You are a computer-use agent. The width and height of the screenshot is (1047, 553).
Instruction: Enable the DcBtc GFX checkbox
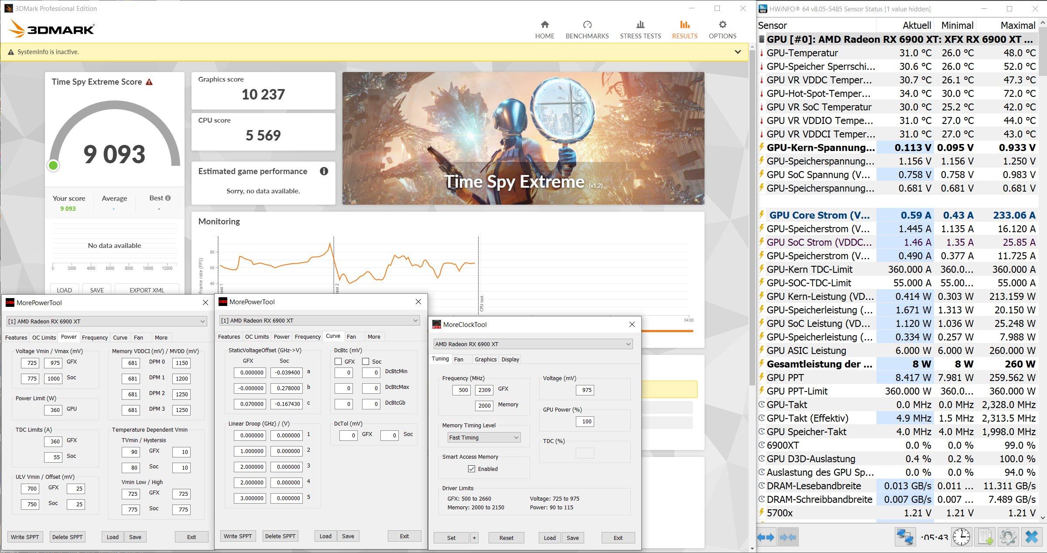tap(338, 361)
